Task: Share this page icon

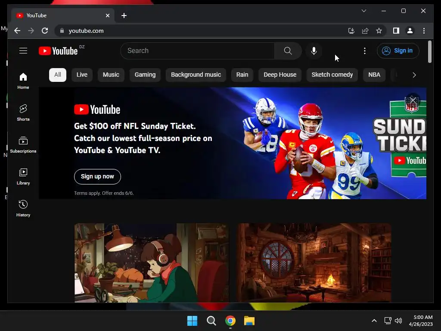Action: (365, 31)
